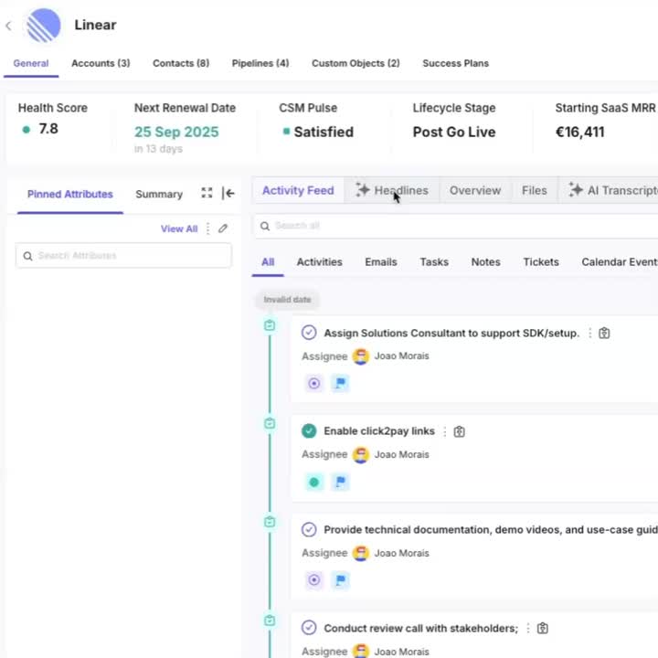Uncheck the completed Enable click2pay links task
Image resolution: width=658 pixels, height=658 pixels.
click(309, 431)
